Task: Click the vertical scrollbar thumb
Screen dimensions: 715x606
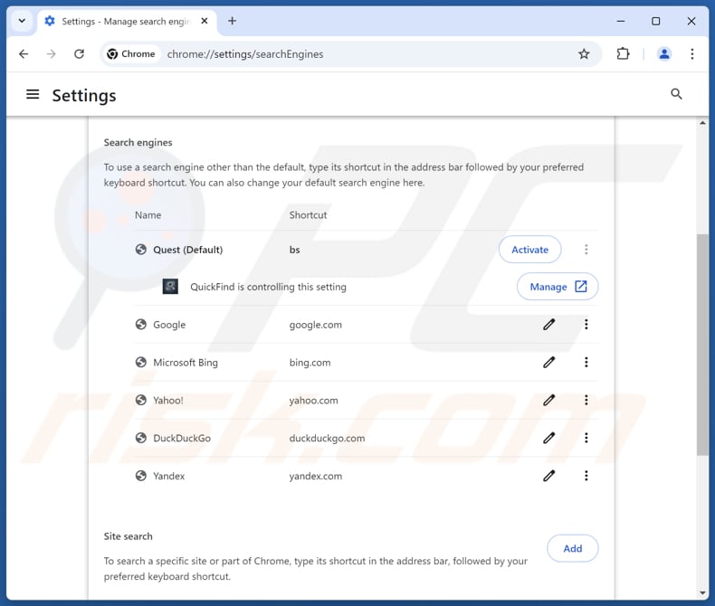Action: click(702, 345)
